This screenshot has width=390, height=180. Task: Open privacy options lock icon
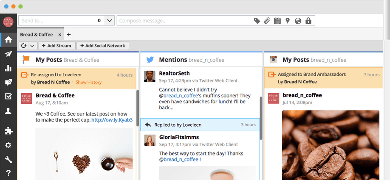pyautogui.click(x=308, y=21)
